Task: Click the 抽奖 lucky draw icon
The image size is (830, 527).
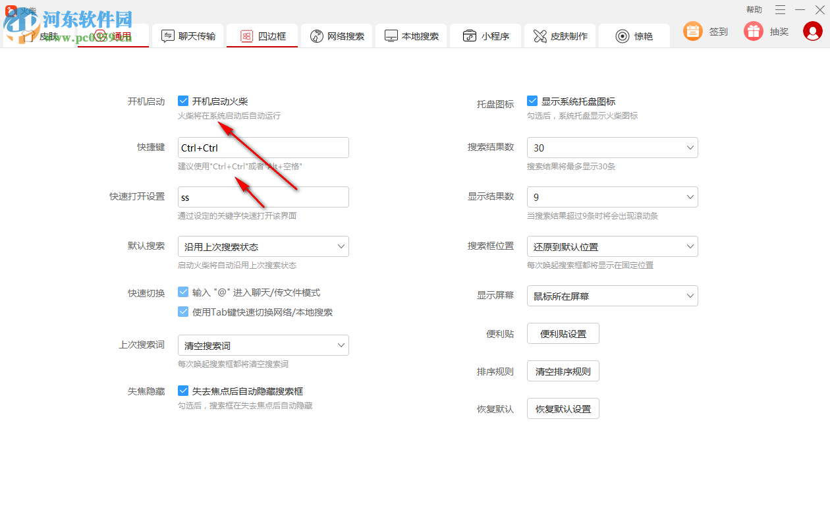Action: point(753,31)
